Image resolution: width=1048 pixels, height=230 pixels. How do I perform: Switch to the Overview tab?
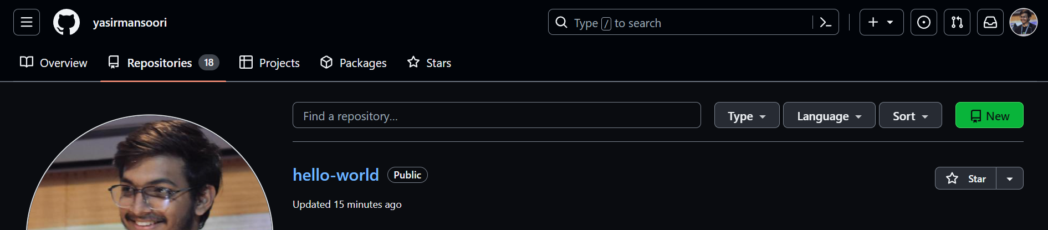click(54, 63)
